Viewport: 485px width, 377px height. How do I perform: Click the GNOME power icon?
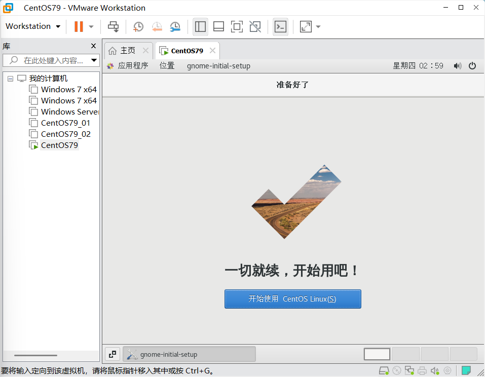[472, 66]
